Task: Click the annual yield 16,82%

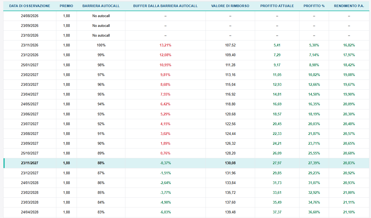Action: coord(349,45)
